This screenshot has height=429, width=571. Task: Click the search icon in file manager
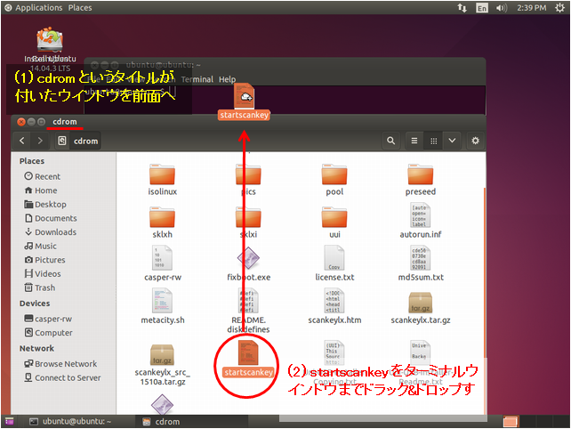(x=390, y=141)
